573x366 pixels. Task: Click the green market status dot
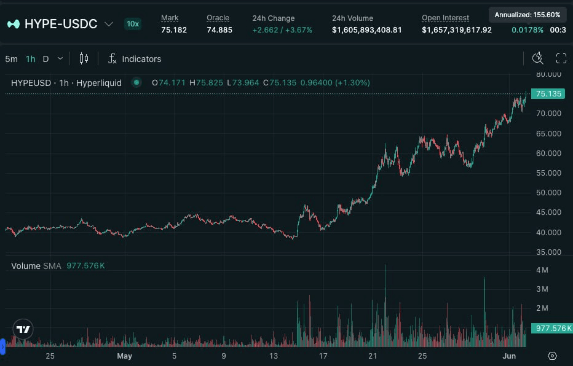136,82
